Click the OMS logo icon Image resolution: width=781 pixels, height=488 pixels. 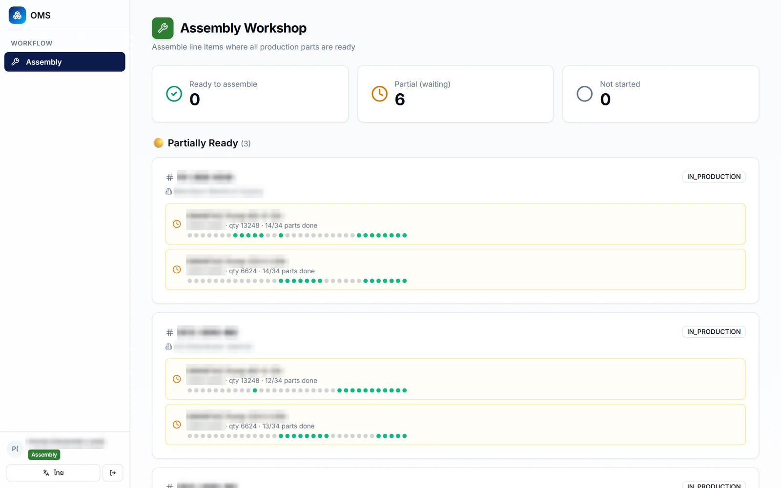point(18,15)
